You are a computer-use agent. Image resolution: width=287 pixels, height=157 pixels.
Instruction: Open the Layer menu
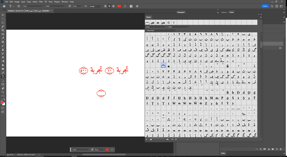coord(23,2)
